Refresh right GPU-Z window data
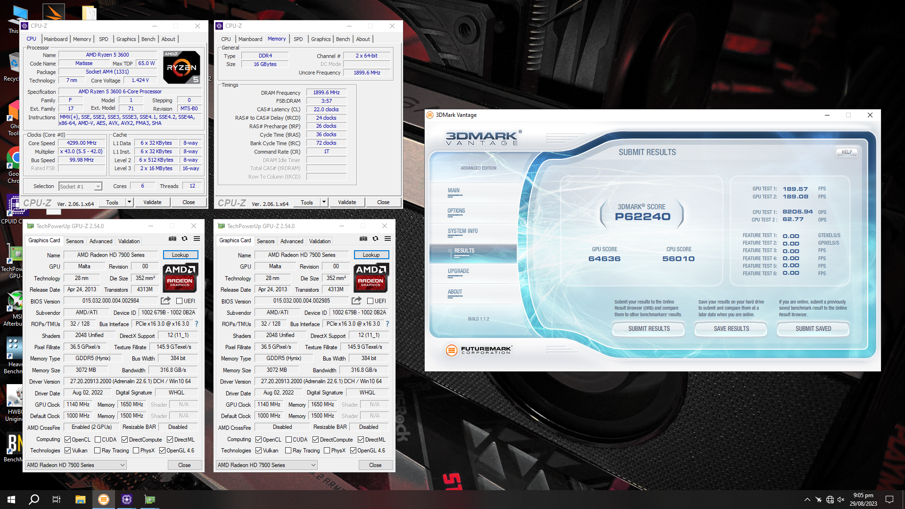905x509 pixels. [376, 239]
